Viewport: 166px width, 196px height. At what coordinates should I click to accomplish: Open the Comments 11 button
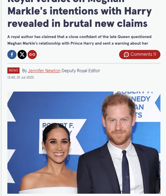point(140,55)
